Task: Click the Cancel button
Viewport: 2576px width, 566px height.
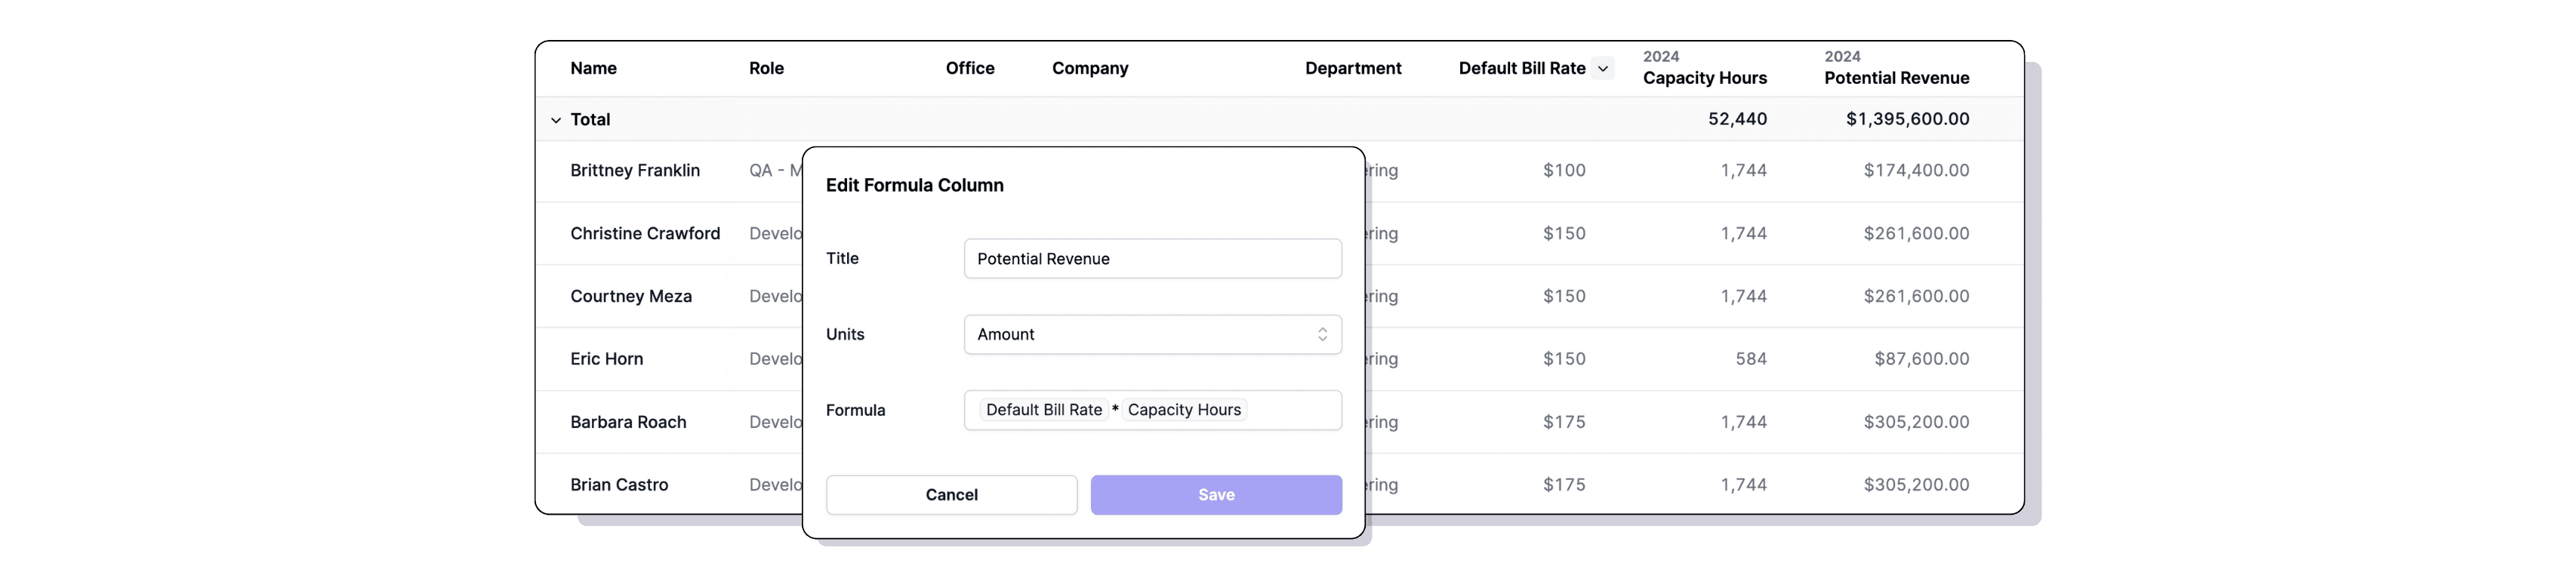Action: click(950, 494)
